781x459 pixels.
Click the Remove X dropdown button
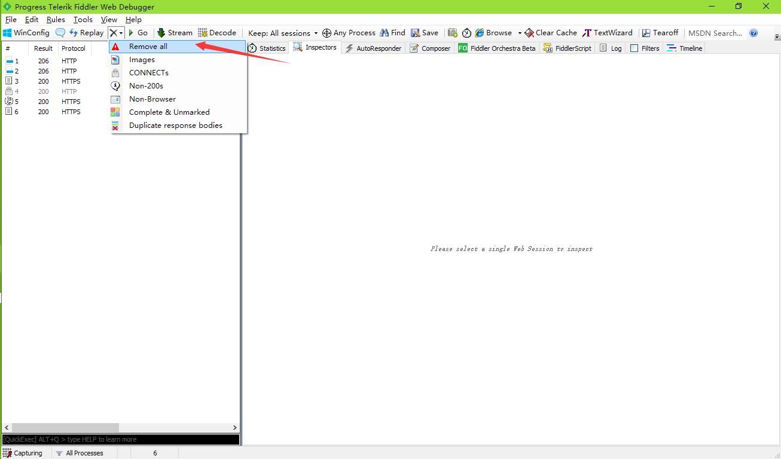(116, 33)
